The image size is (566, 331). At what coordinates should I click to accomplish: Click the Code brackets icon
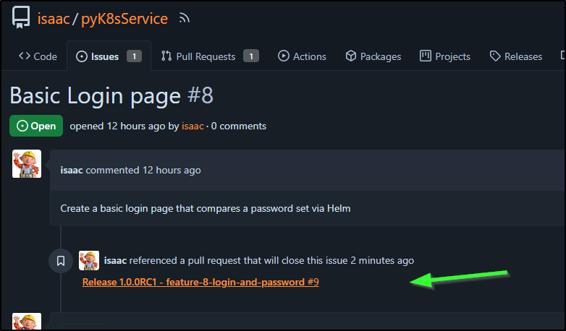25,56
